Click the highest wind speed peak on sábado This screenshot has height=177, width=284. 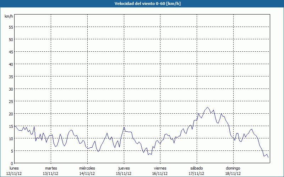click(208, 107)
